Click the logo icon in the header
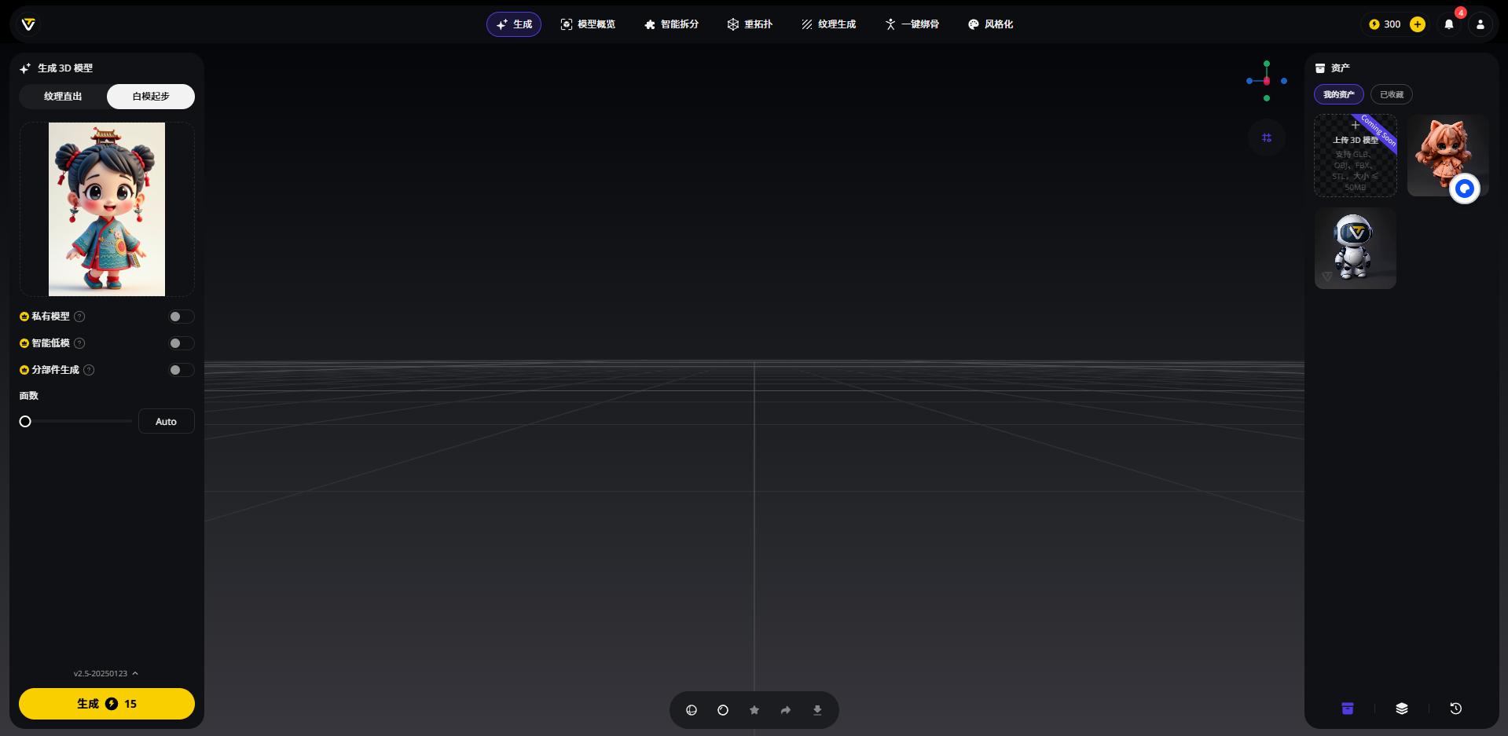1508x736 pixels. coord(28,24)
